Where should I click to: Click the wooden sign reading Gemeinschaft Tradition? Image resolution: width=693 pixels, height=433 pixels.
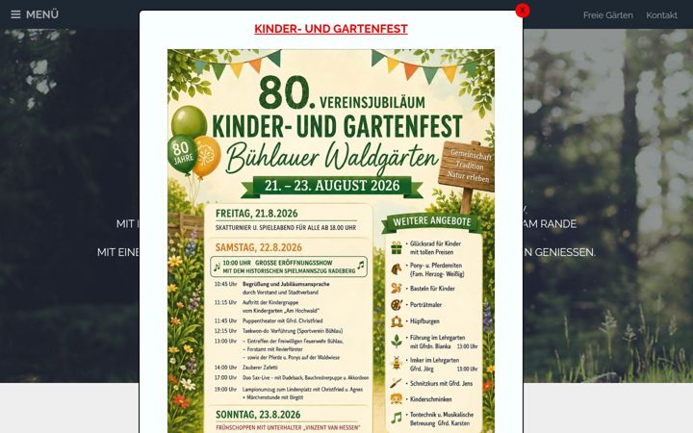point(466,166)
